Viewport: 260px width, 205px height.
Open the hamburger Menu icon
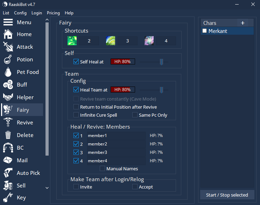click(8, 22)
